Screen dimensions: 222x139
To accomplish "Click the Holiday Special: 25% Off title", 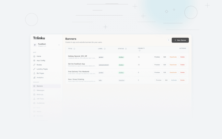I will [x=77, y=56].
